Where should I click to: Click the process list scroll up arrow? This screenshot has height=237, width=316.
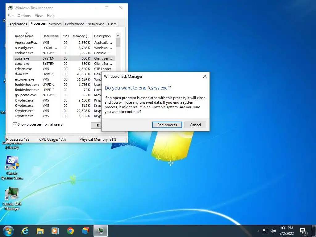tap(118, 35)
